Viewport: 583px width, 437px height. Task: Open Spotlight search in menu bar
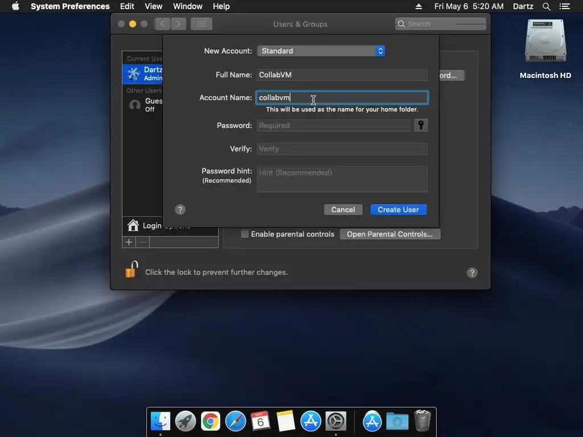546,6
